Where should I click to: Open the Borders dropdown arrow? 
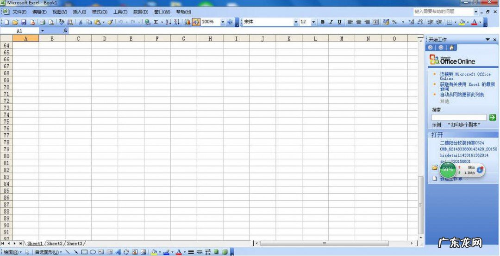click(x=456, y=22)
